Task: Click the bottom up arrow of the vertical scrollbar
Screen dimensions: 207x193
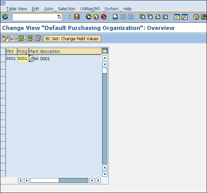Action: coord(105,168)
